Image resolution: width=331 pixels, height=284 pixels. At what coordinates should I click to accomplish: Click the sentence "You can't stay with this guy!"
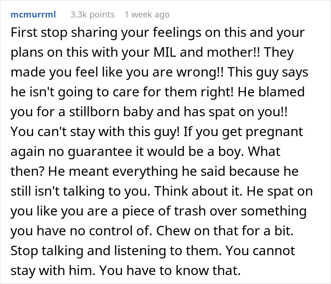95,132
